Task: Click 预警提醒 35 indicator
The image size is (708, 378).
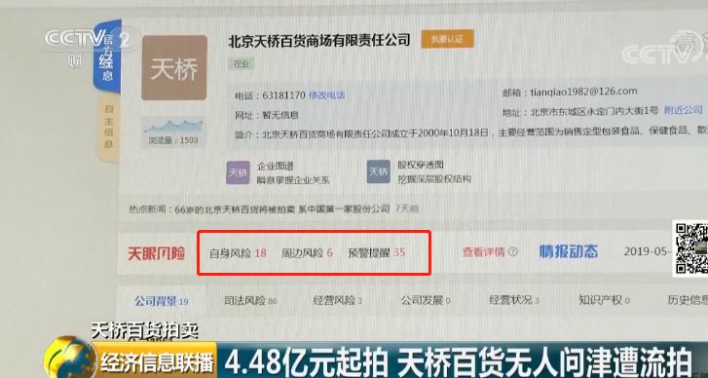Action: [377, 252]
